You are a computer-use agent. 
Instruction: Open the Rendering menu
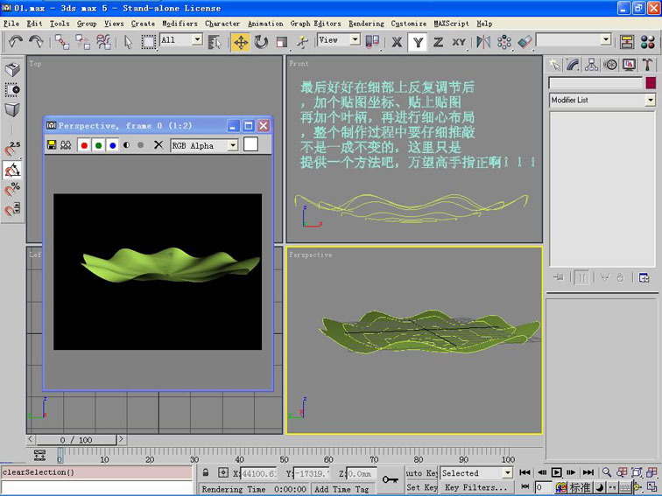366,24
